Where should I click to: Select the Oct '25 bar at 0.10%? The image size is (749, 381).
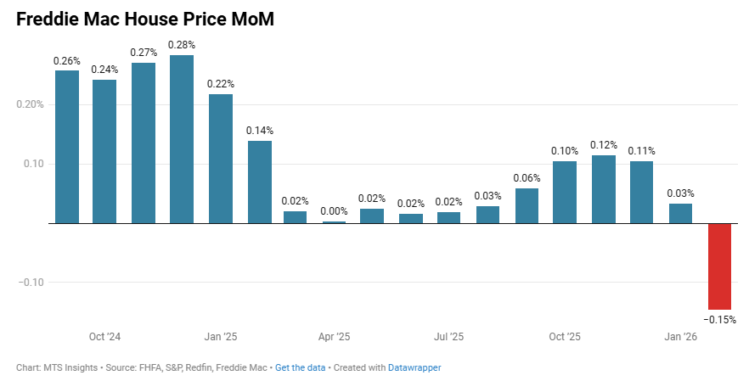coord(565,192)
